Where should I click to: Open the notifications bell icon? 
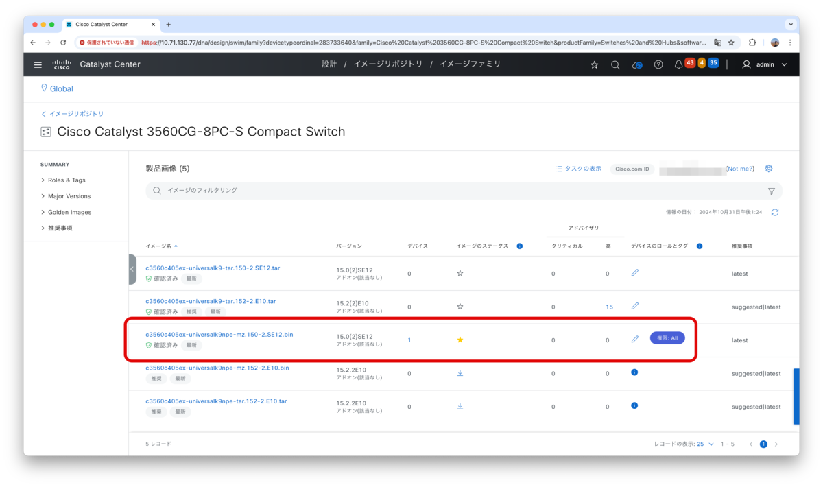point(678,64)
